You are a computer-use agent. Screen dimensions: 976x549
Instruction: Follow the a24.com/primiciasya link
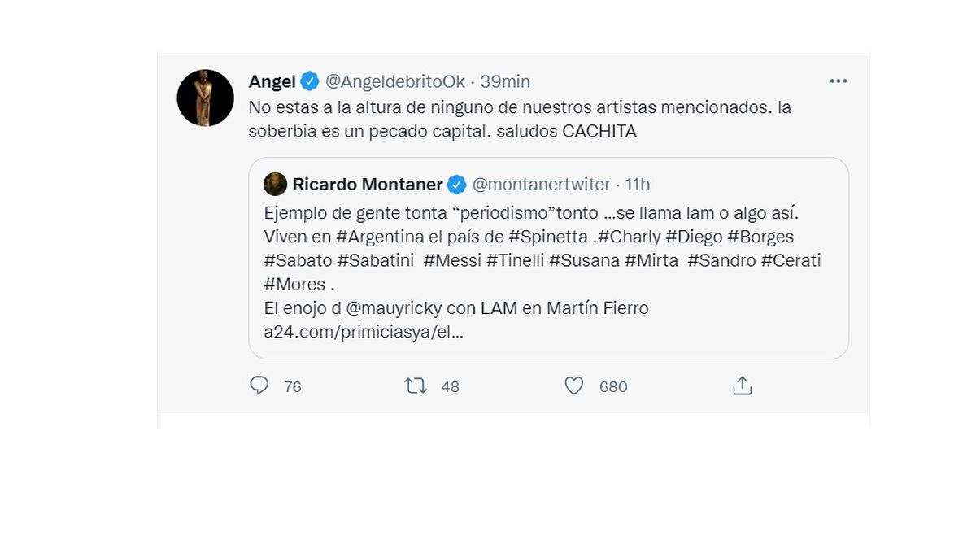point(364,333)
